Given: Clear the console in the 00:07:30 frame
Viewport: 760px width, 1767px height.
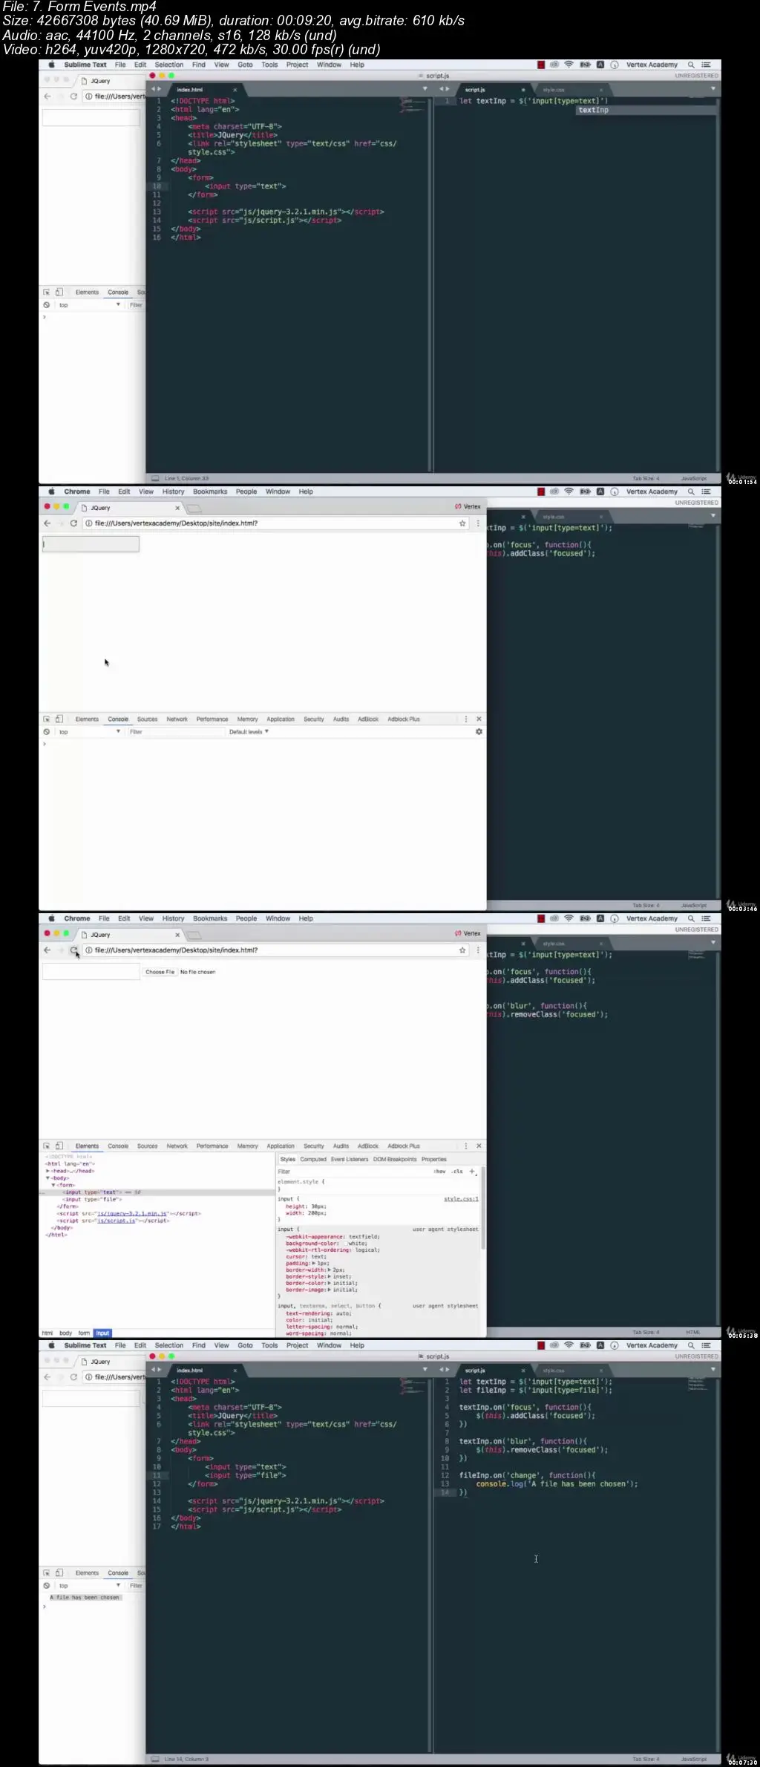Looking at the screenshot, I should pyautogui.click(x=46, y=1586).
